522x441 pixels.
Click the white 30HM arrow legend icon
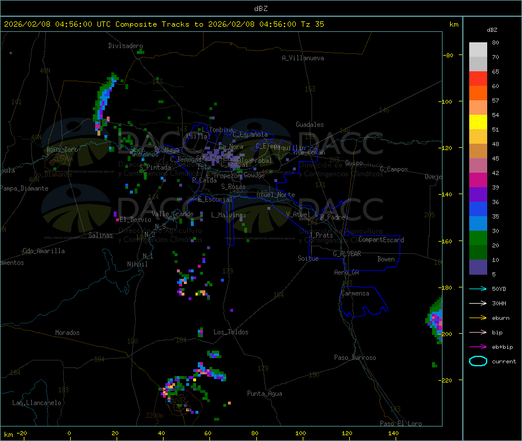478,303
